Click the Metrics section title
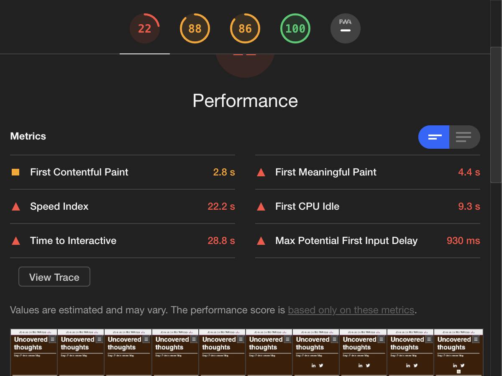This screenshot has width=502, height=376. [28, 136]
